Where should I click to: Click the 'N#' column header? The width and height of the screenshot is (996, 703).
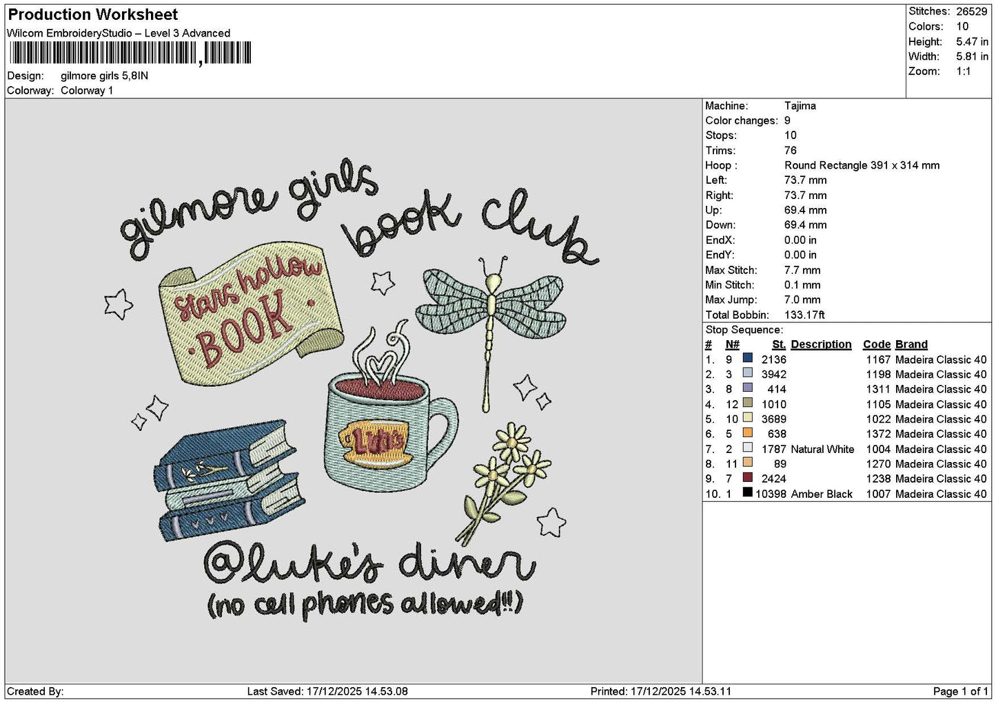coord(732,344)
